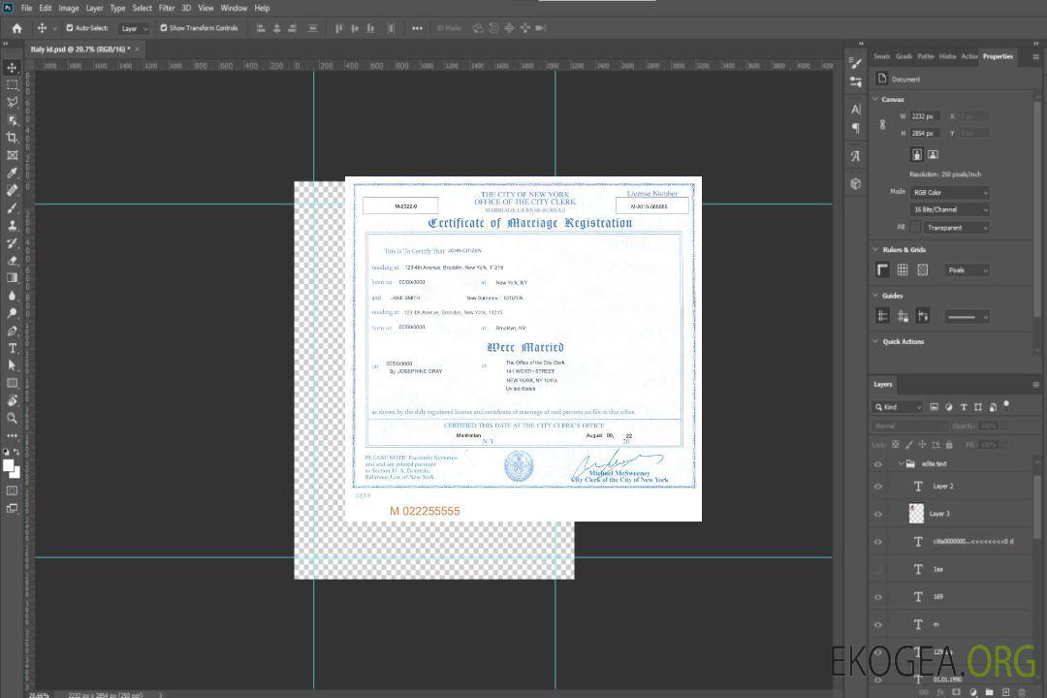Open the guide line style dropdown
This screenshot has width=1047, height=698.
click(967, 317)
